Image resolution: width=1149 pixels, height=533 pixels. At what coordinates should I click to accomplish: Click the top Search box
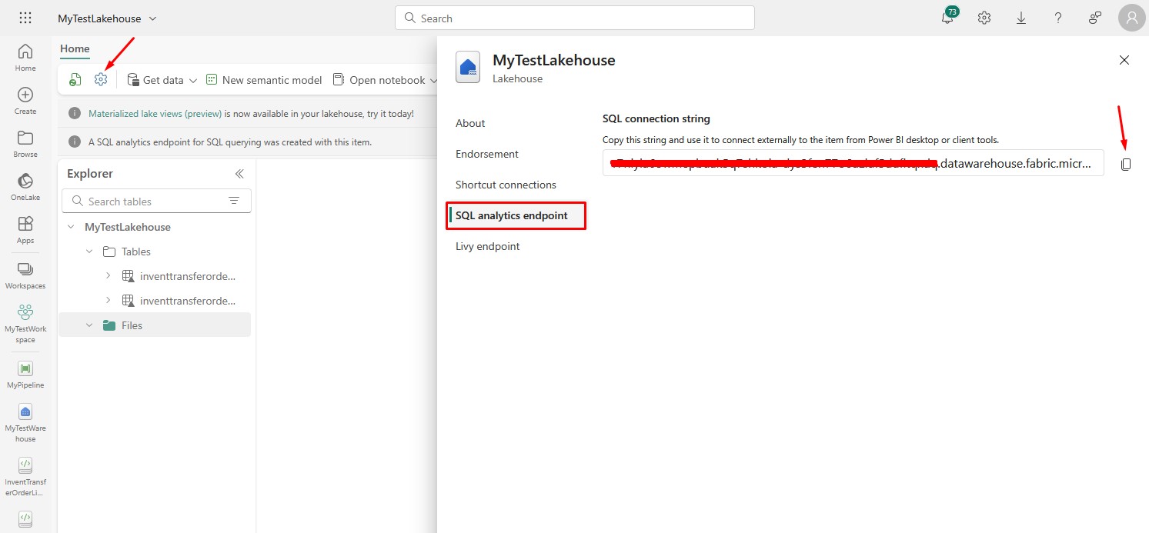tap(575, 18)
